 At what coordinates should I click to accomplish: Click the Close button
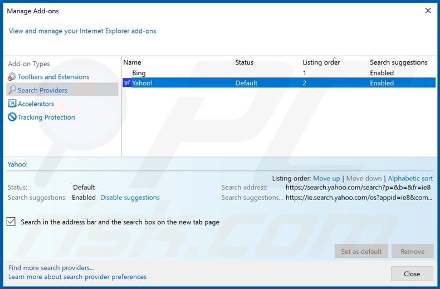coord(412,273)
